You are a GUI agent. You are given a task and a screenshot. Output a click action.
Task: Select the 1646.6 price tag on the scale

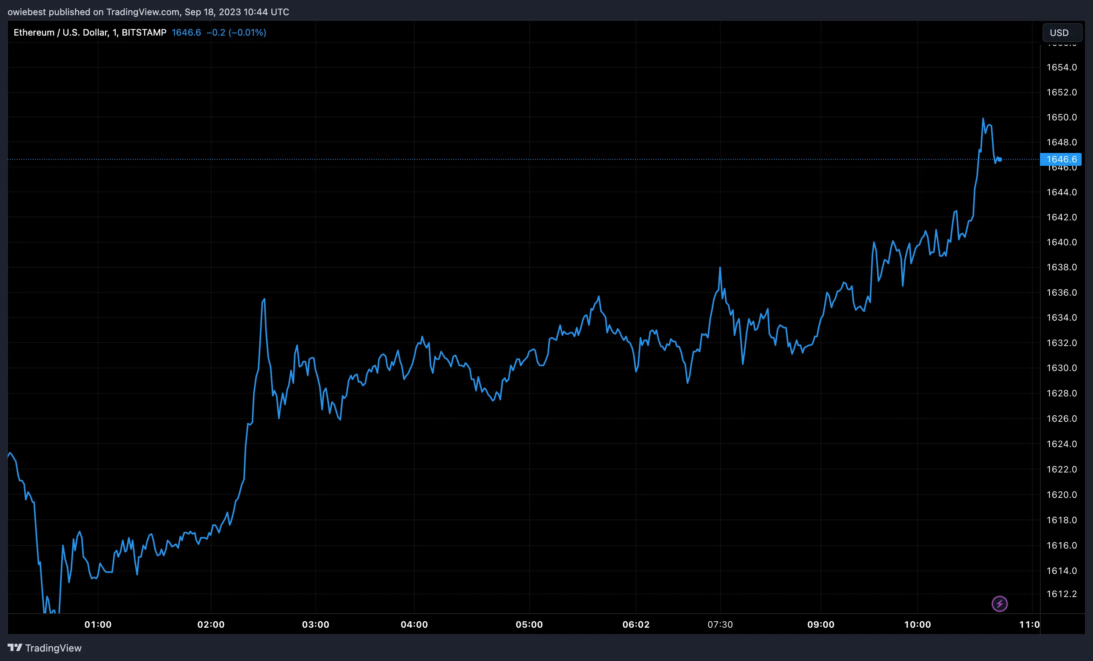(x=1061, y=159)
